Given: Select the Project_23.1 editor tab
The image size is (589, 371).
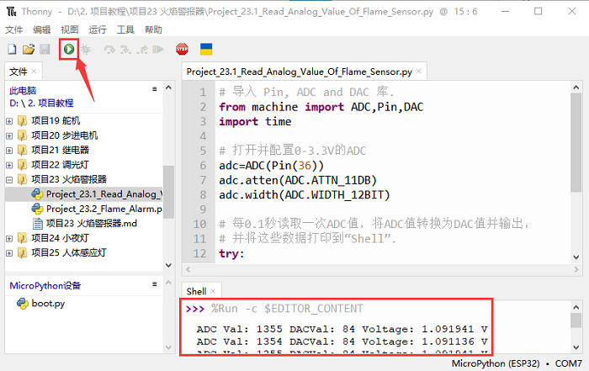Looking at the screenshot, I should click(299, 72).
